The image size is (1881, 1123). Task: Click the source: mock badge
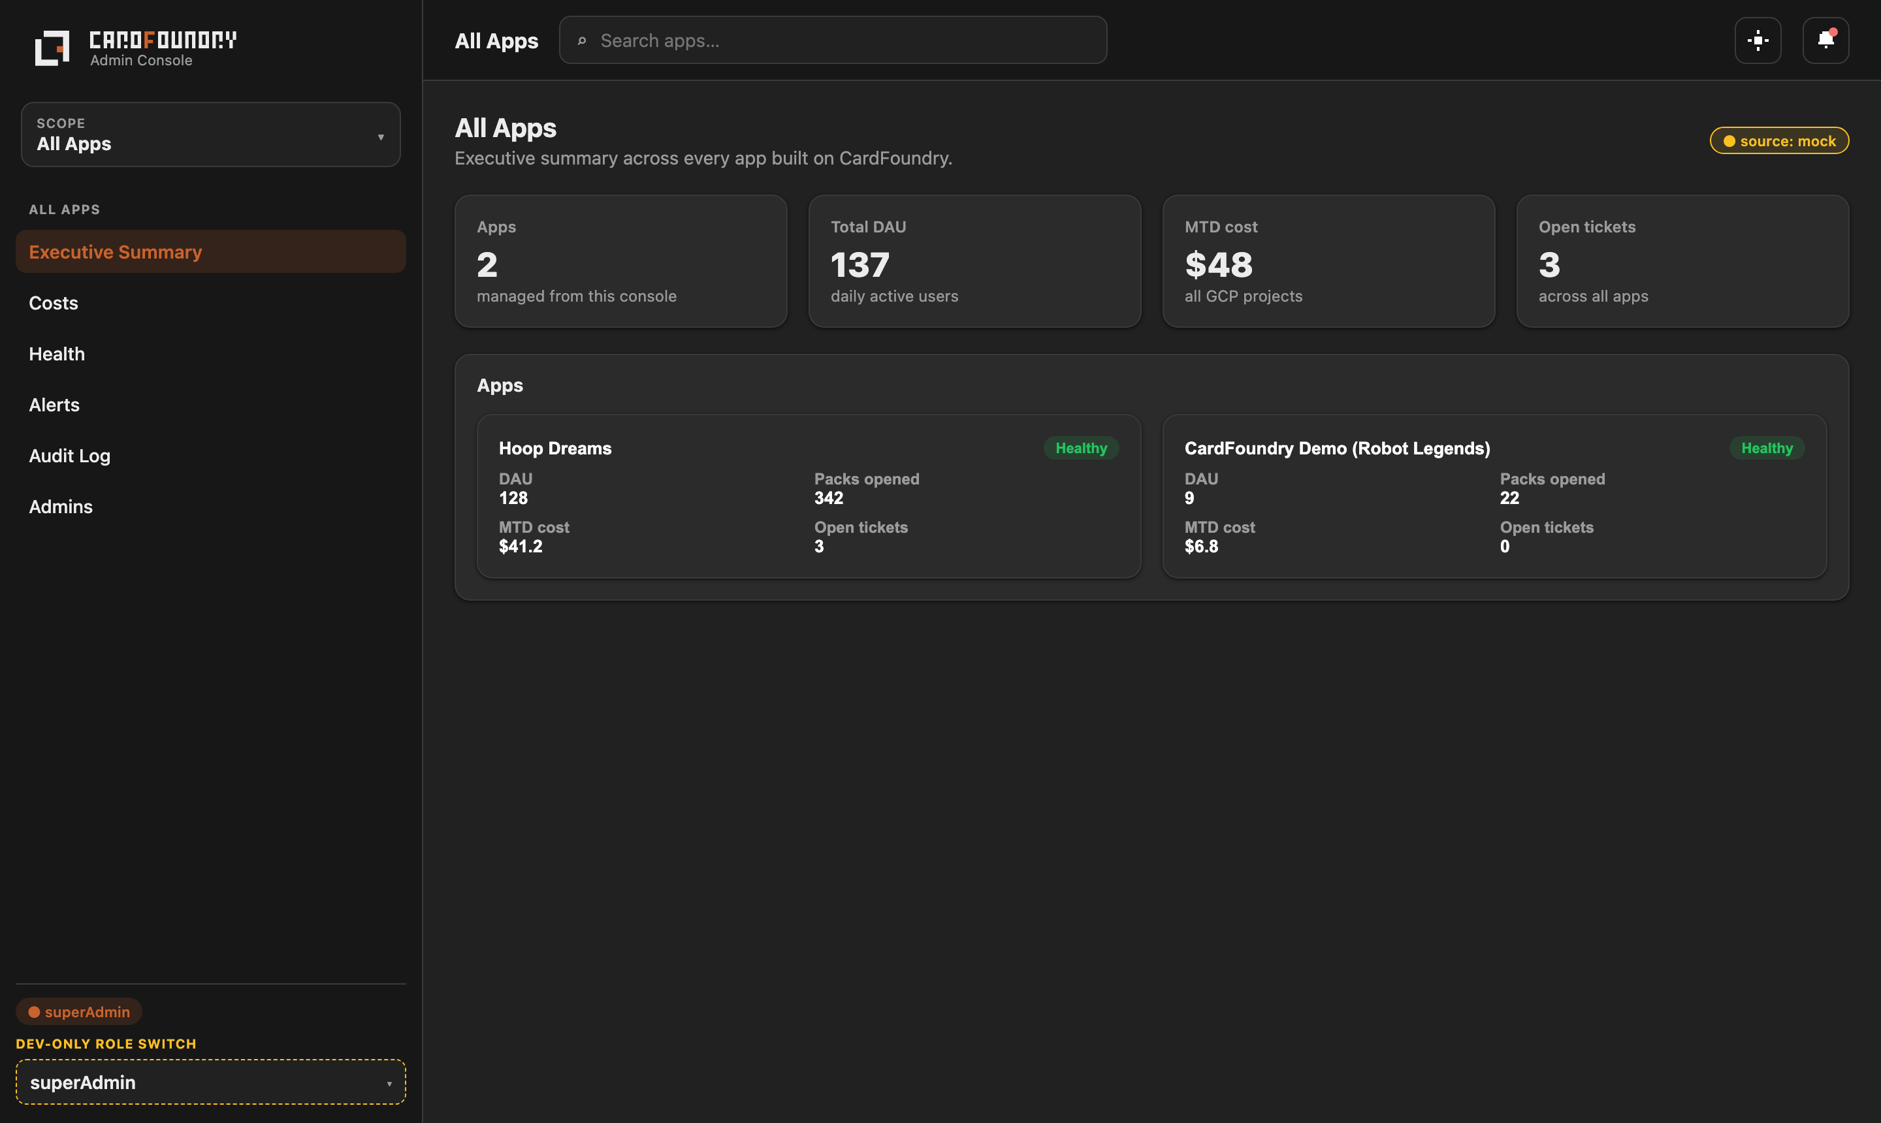1779,141
